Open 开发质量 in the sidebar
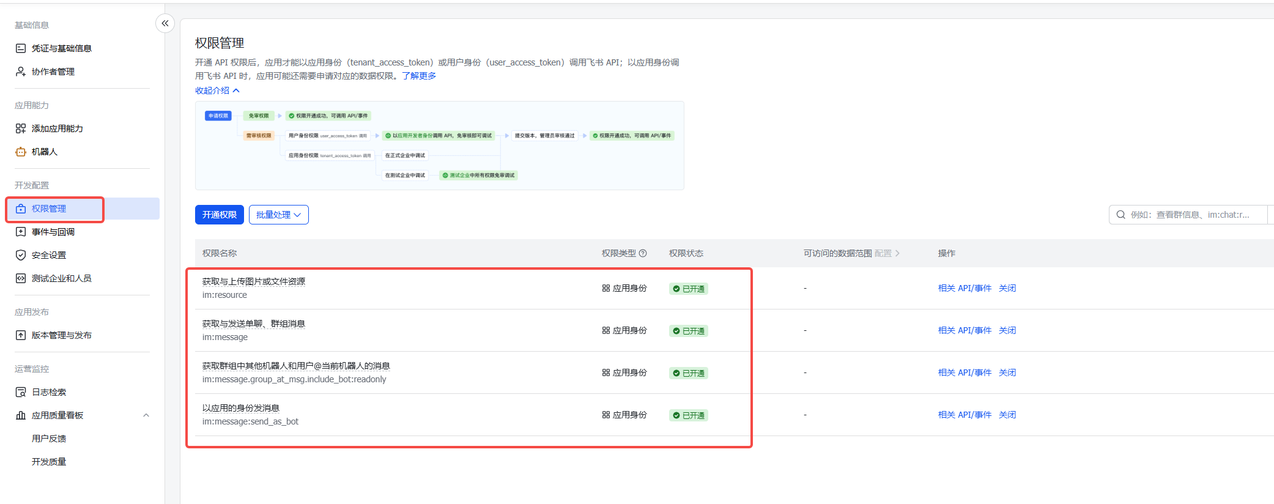Viewport: 1274px width, 504px height. click(49, 462)
